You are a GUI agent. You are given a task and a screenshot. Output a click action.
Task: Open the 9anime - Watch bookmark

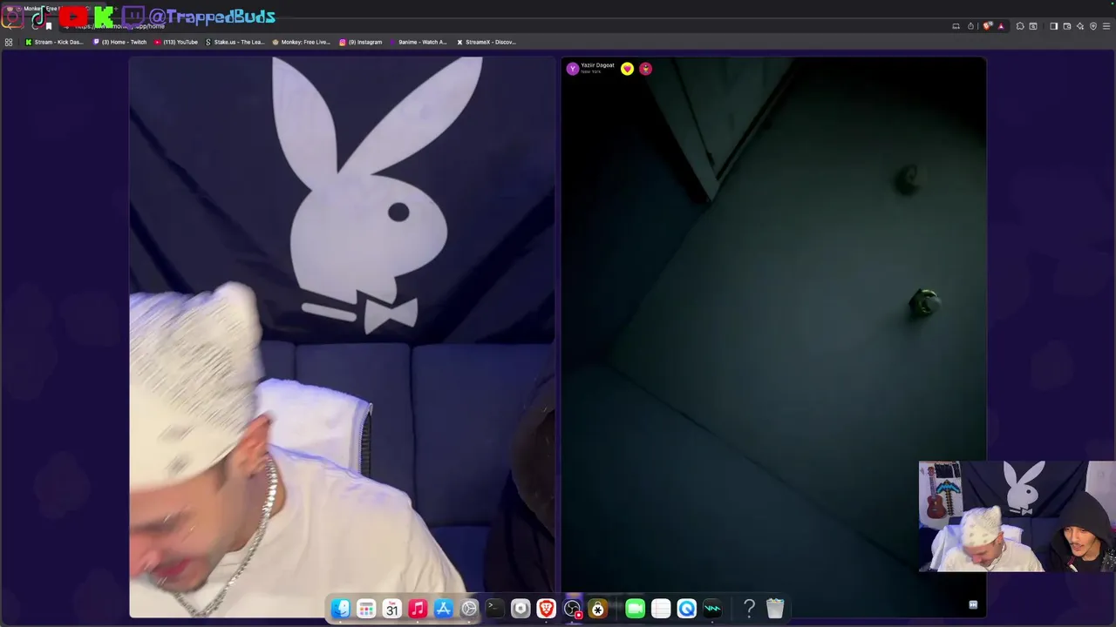[x=418, y=42]
